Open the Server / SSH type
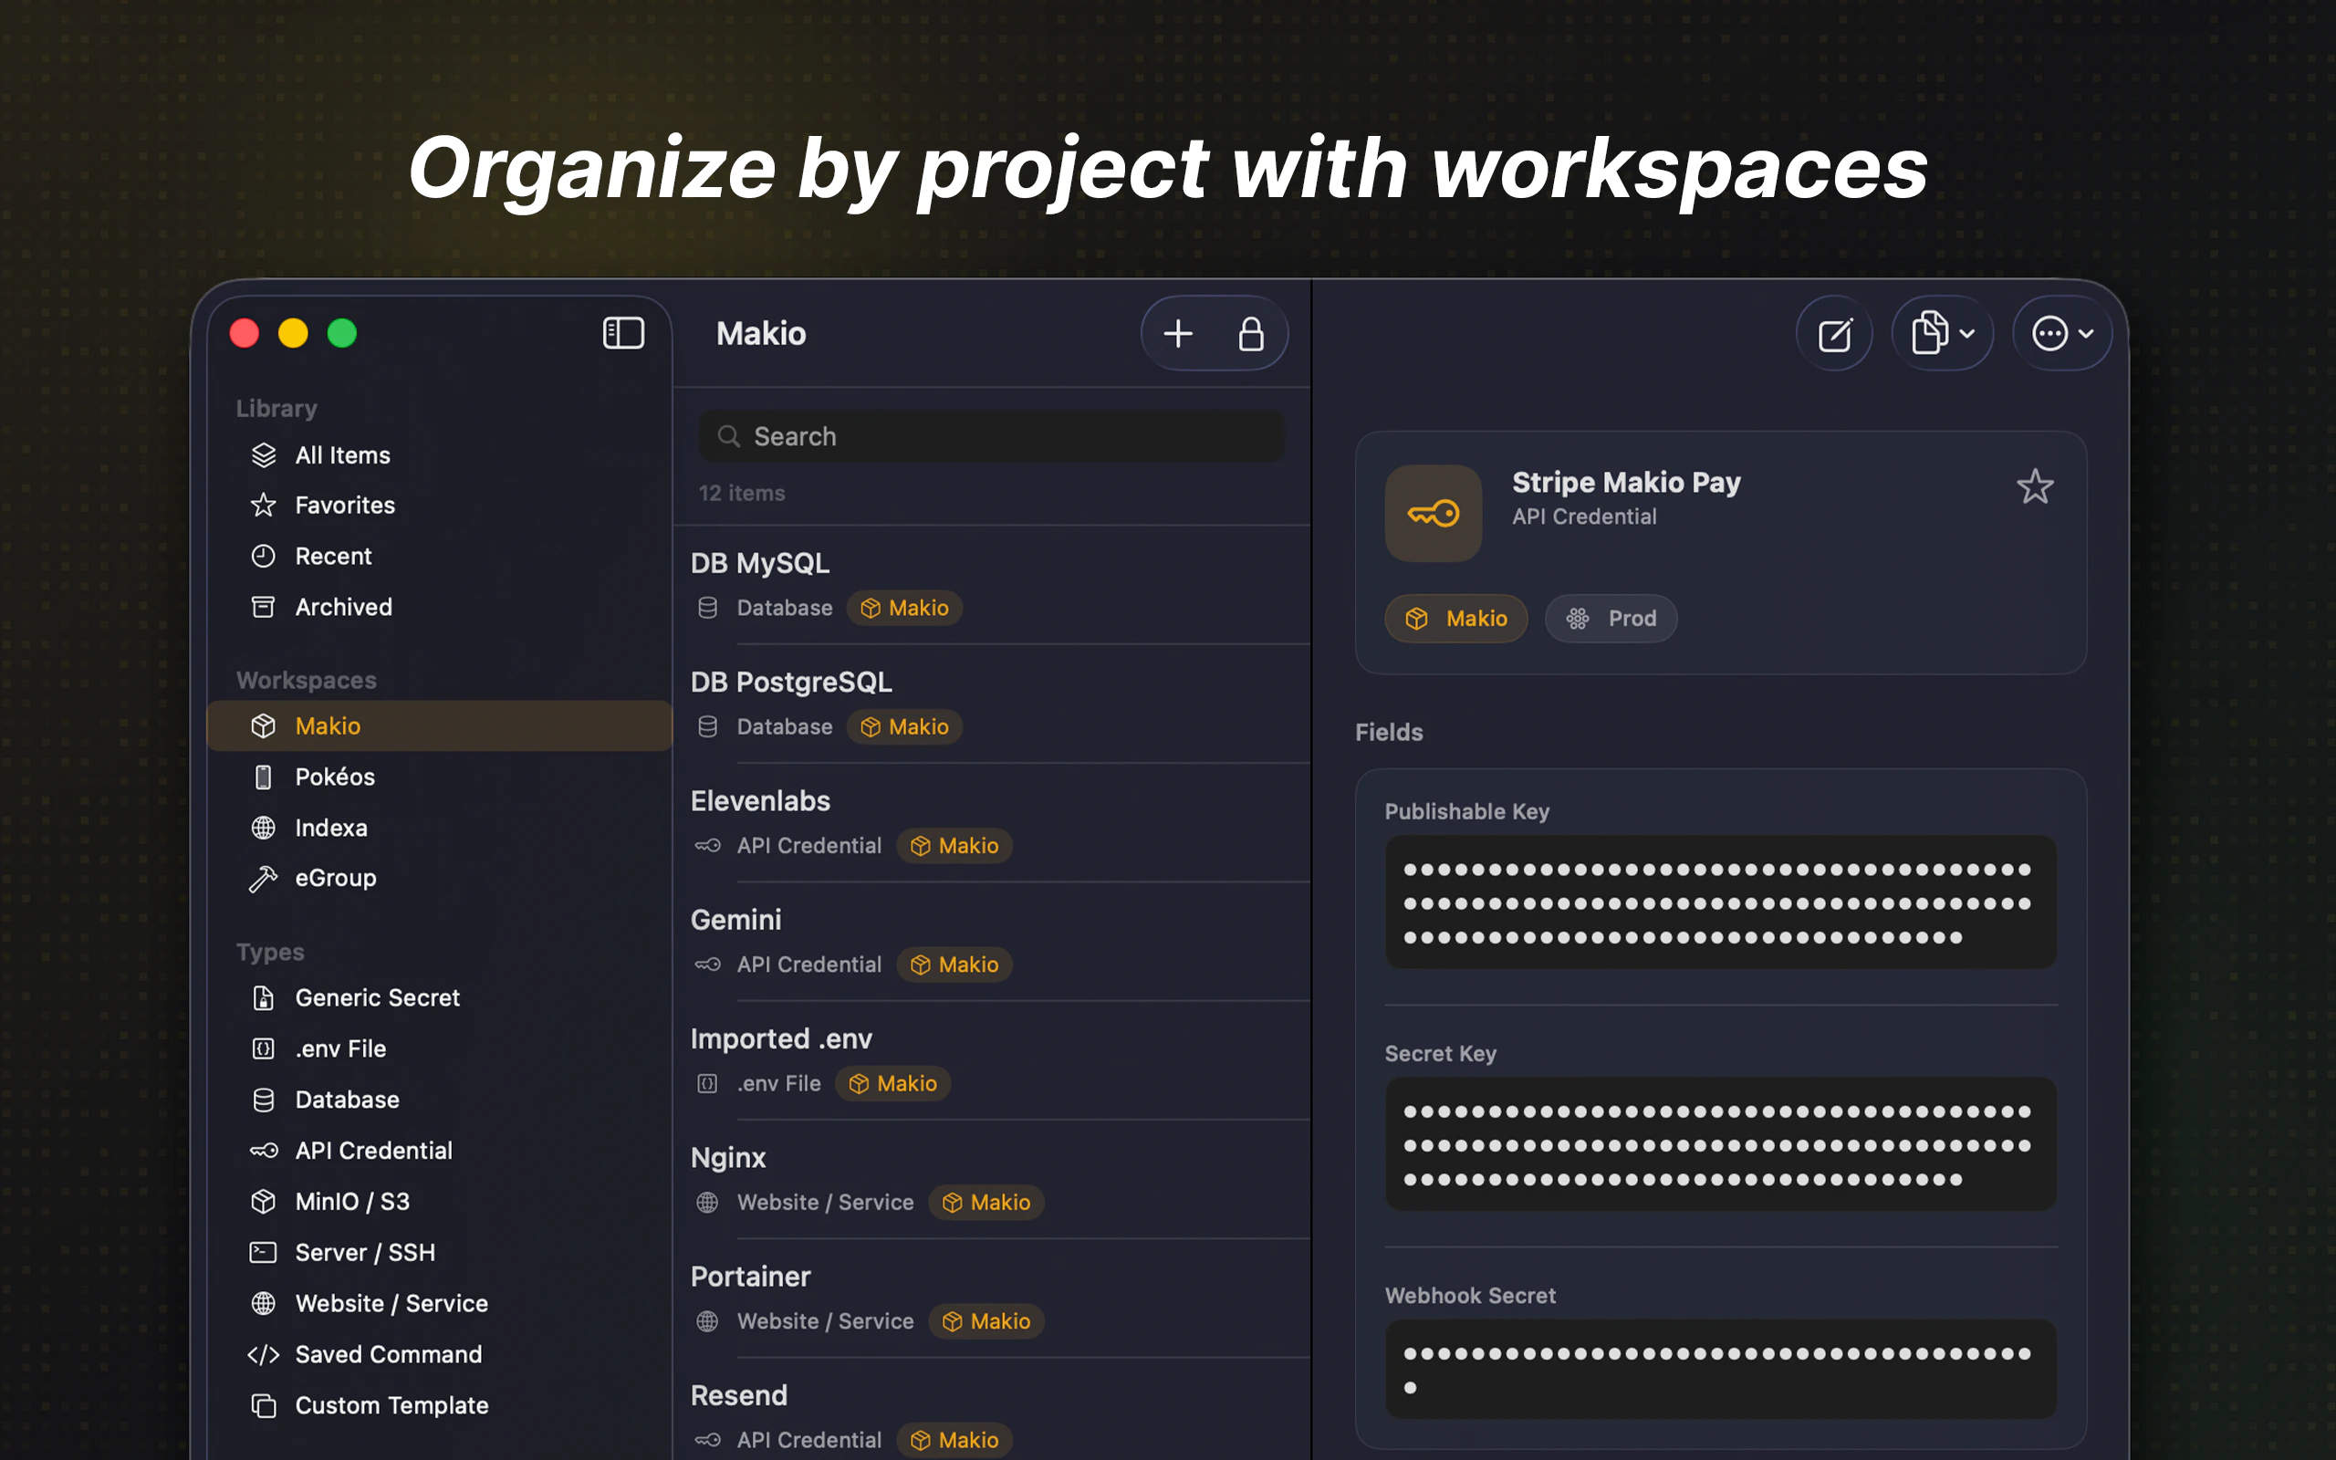Screen dimensions: 2336x1460 click(x=365, y=1251)
